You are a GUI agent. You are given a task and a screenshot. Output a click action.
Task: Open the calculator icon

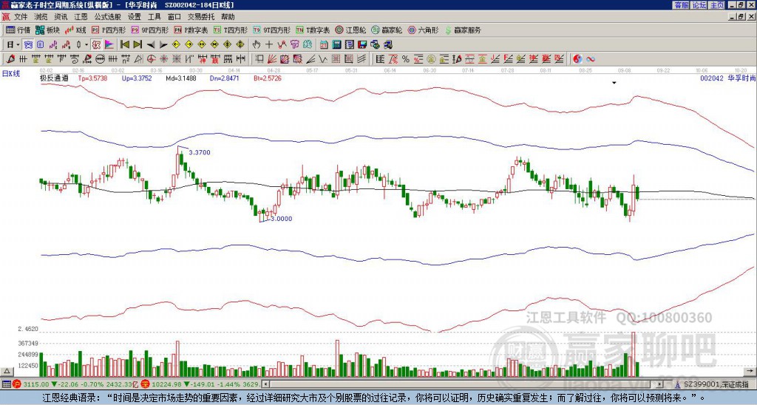pyautogui.click(x=337, y=45)
